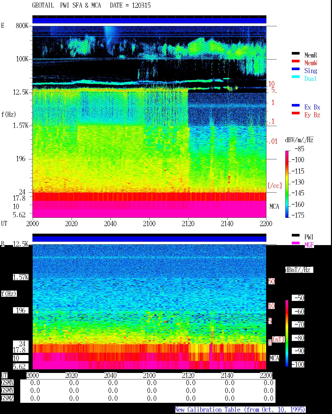Click the red .01 density scale label
The height and width of the screenshot is (414, 332).
(273, 141)
